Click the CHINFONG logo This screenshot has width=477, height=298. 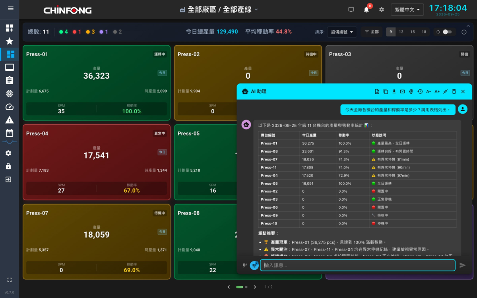pos(68,10)
